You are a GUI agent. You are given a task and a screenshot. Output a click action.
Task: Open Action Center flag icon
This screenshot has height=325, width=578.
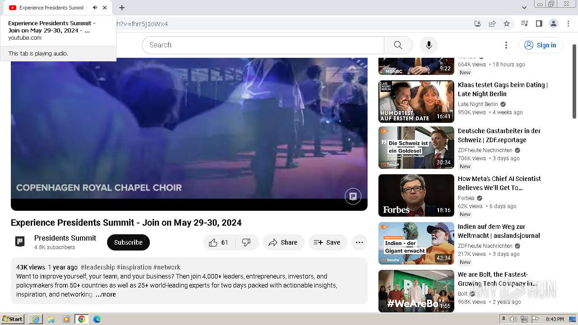coord(535,319)
